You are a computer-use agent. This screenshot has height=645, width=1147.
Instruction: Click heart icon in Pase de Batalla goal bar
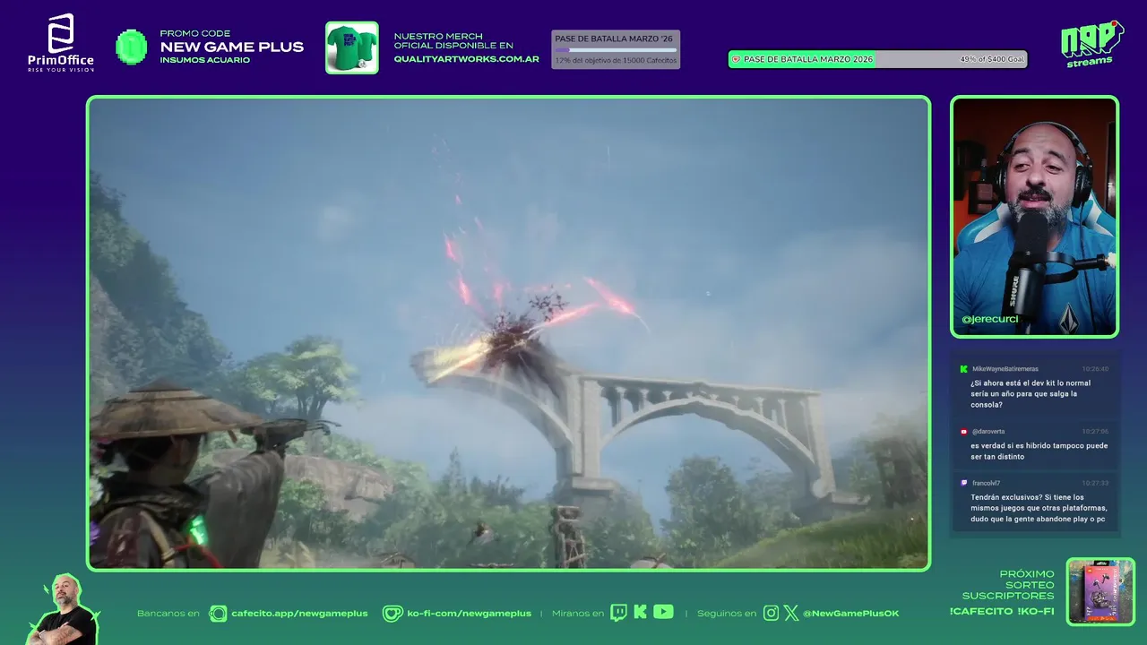(736, 59)
